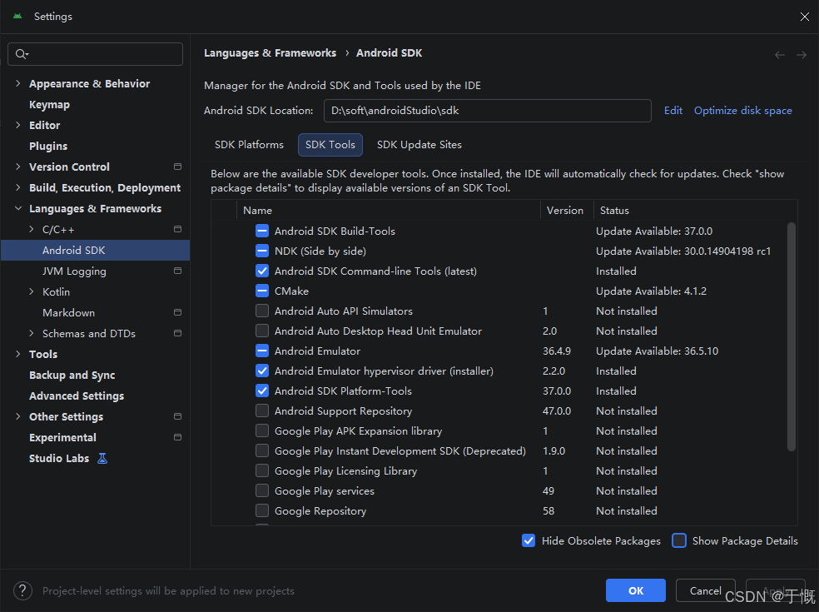Expand Schemas and DTDs node
This screenshot has height=612, width=819.
click(32, 333)
